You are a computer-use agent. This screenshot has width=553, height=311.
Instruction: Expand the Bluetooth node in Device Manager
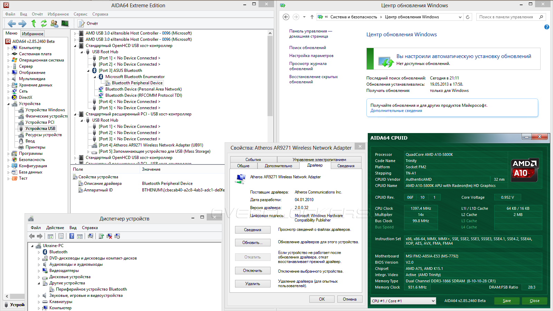click(39, 252)
